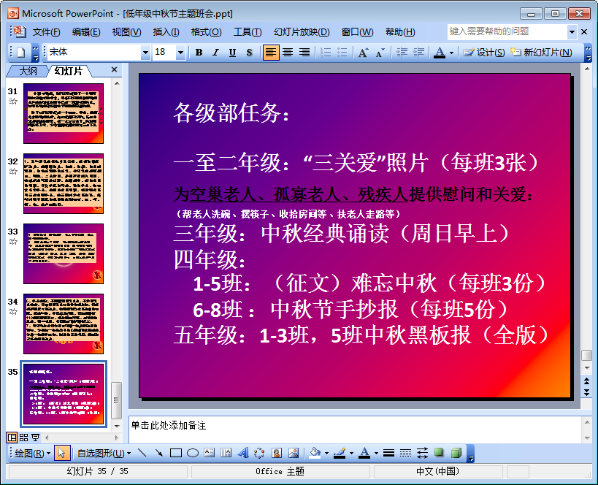The height and width of the screenshot is (485, 598).
Task: Select slide 32 thumbnail
Action: [x=64, y=183]
